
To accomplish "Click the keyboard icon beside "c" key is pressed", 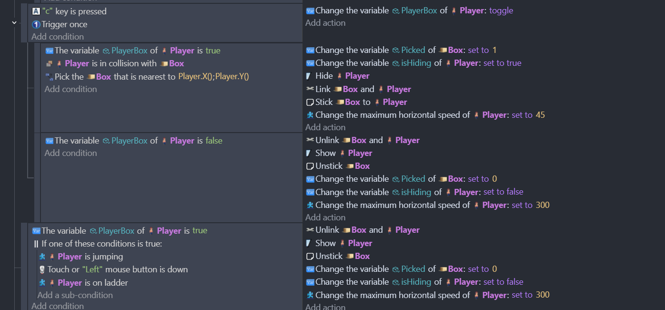I will click(36, 11).
